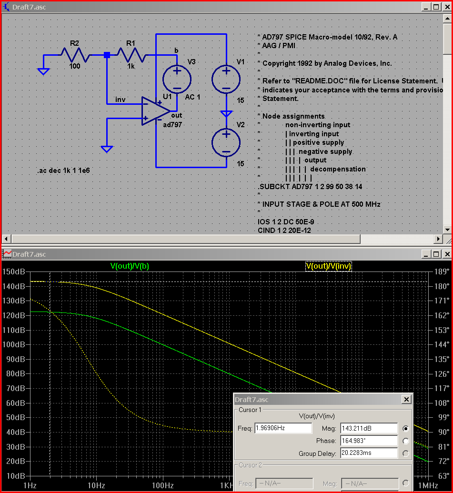This screenshot has width=453, height=493.
Task: Click the V(out)/V(inv) trace label
Action: pyautogui.click(x=329, y=266)
